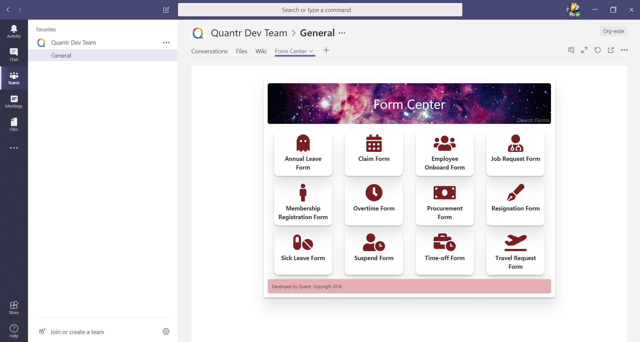
Task: Go forward with the right arrow
Action: 20,10
